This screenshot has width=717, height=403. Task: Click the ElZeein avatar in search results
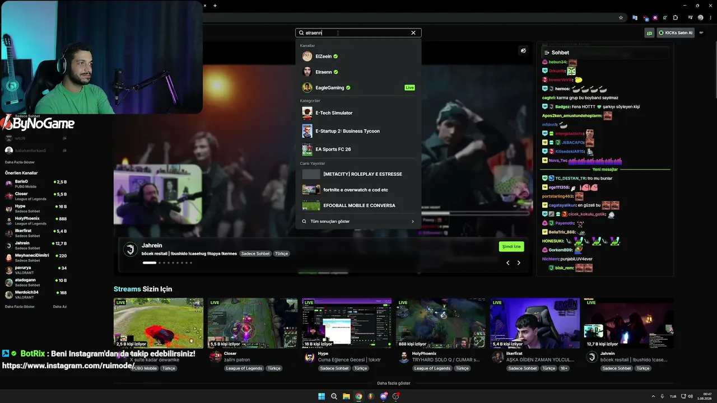coord(307,57)
